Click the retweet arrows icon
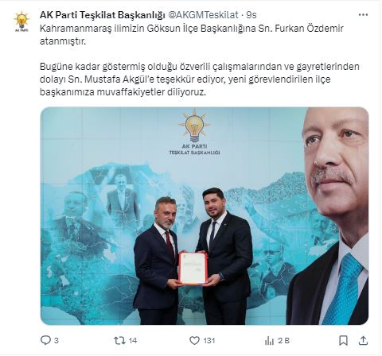The width and height of the screenshot is (382, 356). tap(119, 340)
